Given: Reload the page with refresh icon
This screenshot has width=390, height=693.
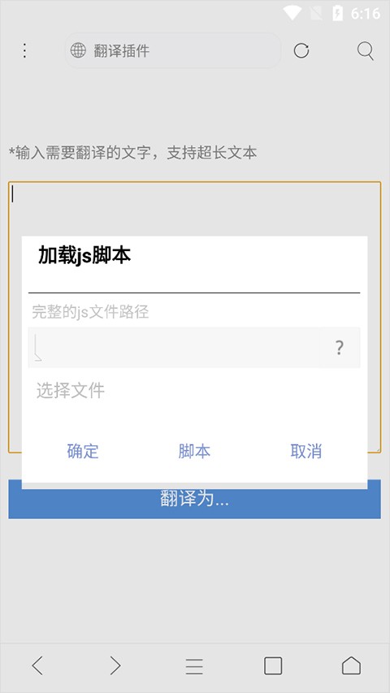Looking at the screenshot, I should pyautogui.click(x=301, y=51).
